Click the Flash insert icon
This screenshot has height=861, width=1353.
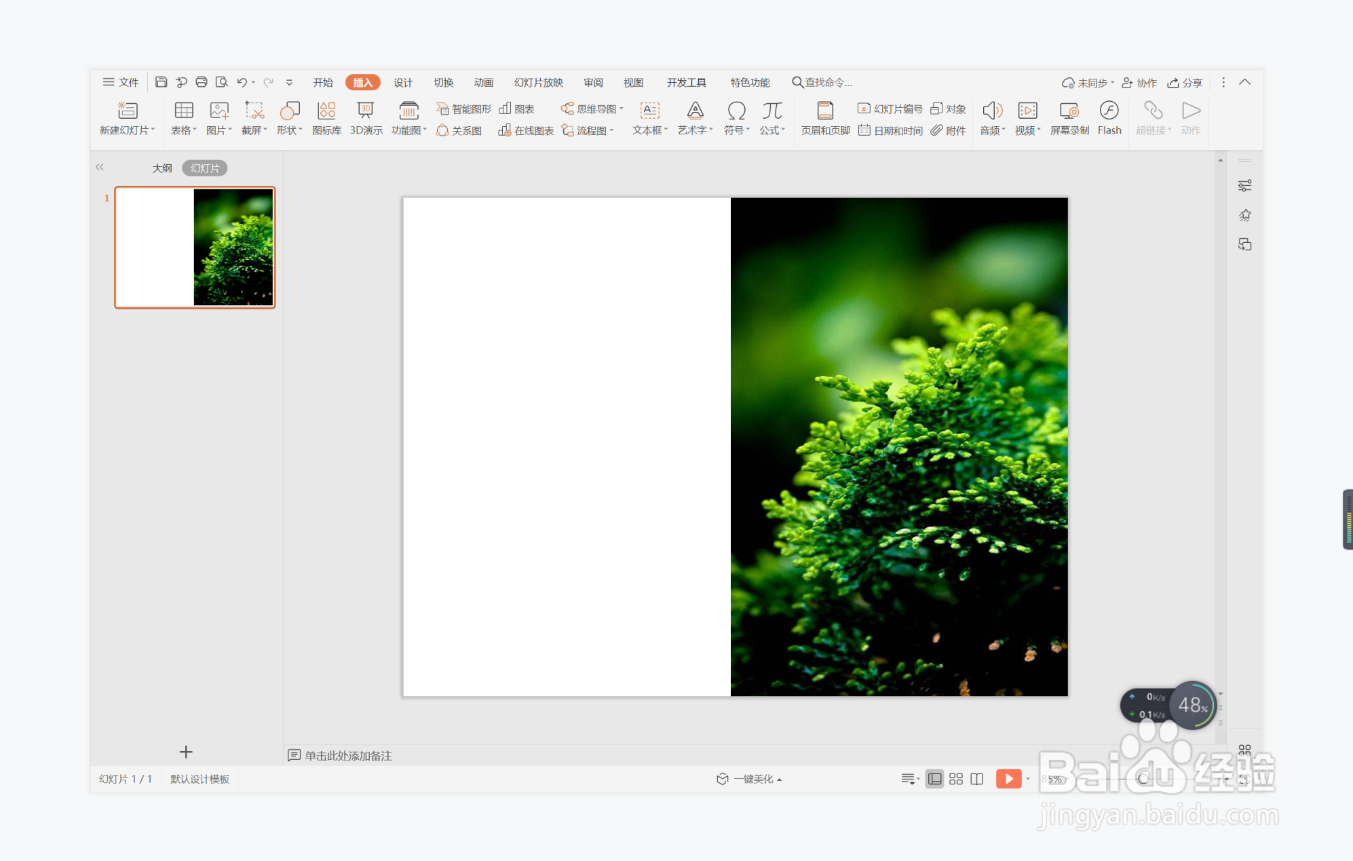pos(1109,117)
